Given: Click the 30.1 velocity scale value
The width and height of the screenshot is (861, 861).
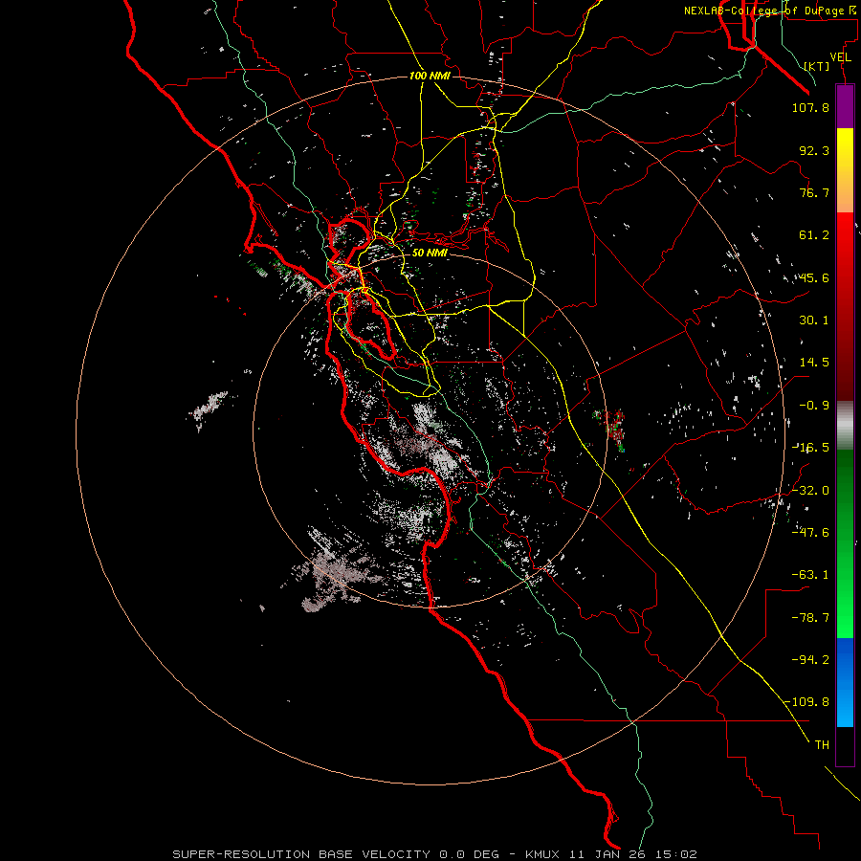Looking at the screenshot, I should pyautogui.click(x=814, y=320).
